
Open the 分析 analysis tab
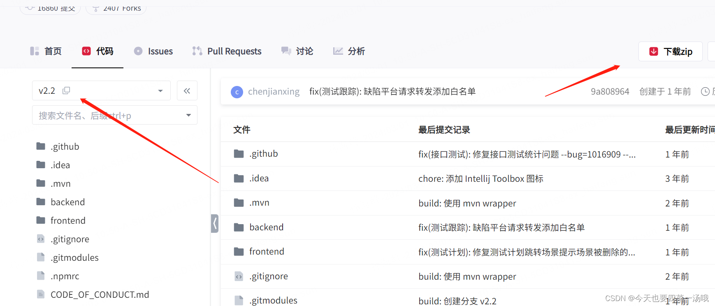click(349, 51)
